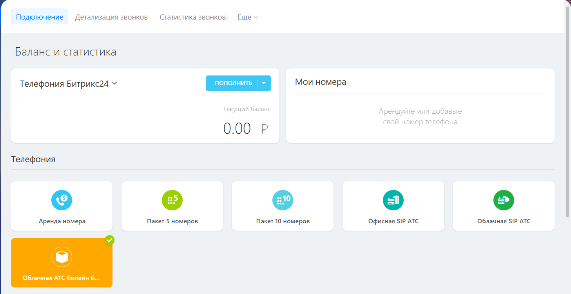Switch to the Детализация звонков tab

(x=111, y=17)
